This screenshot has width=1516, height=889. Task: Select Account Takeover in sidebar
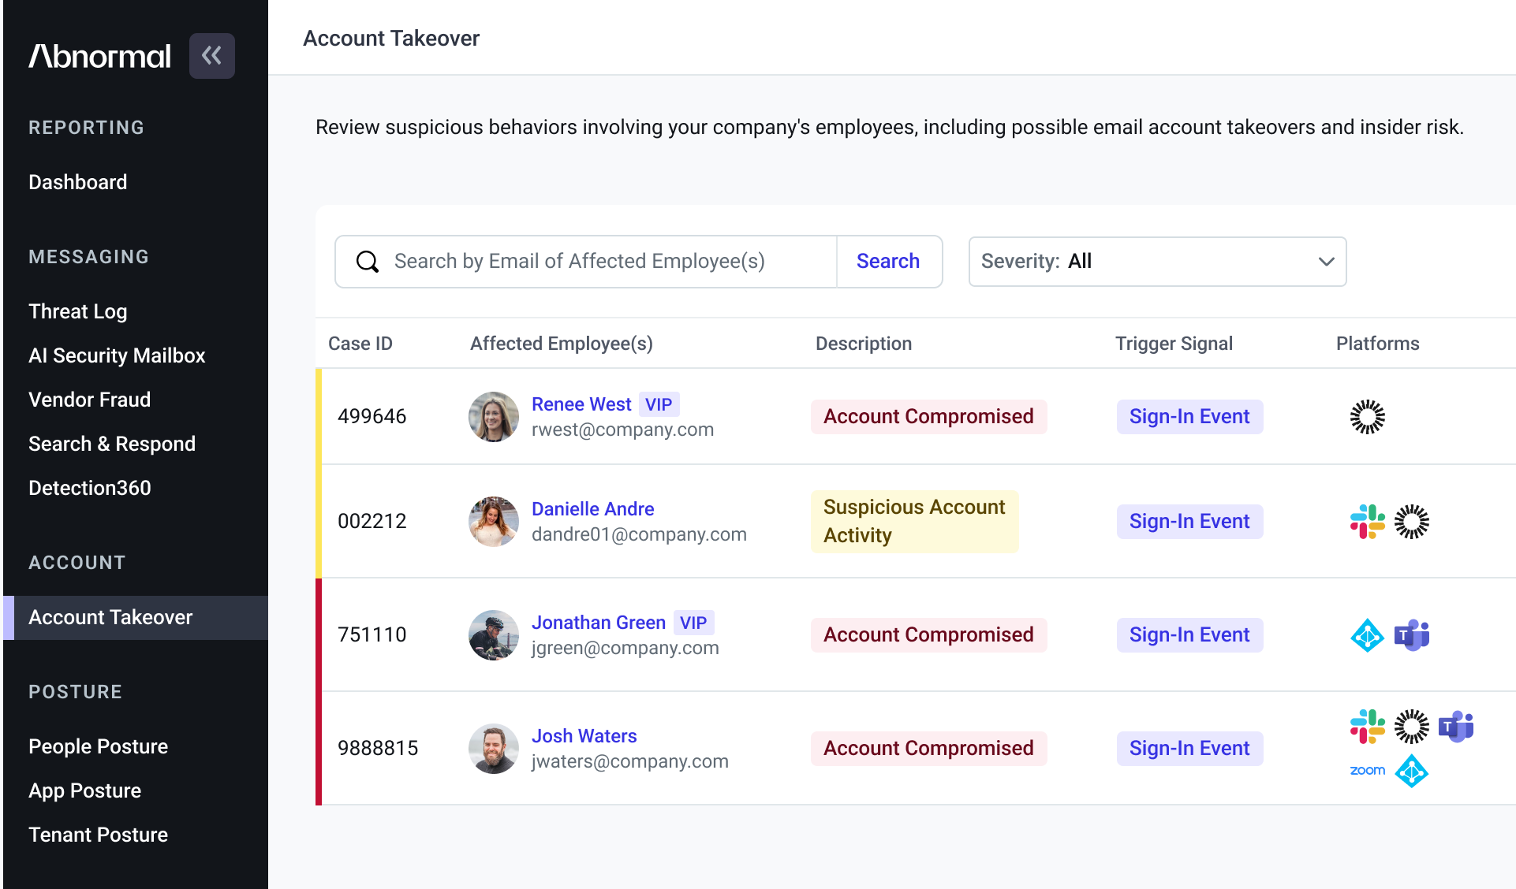pos(136,617)
